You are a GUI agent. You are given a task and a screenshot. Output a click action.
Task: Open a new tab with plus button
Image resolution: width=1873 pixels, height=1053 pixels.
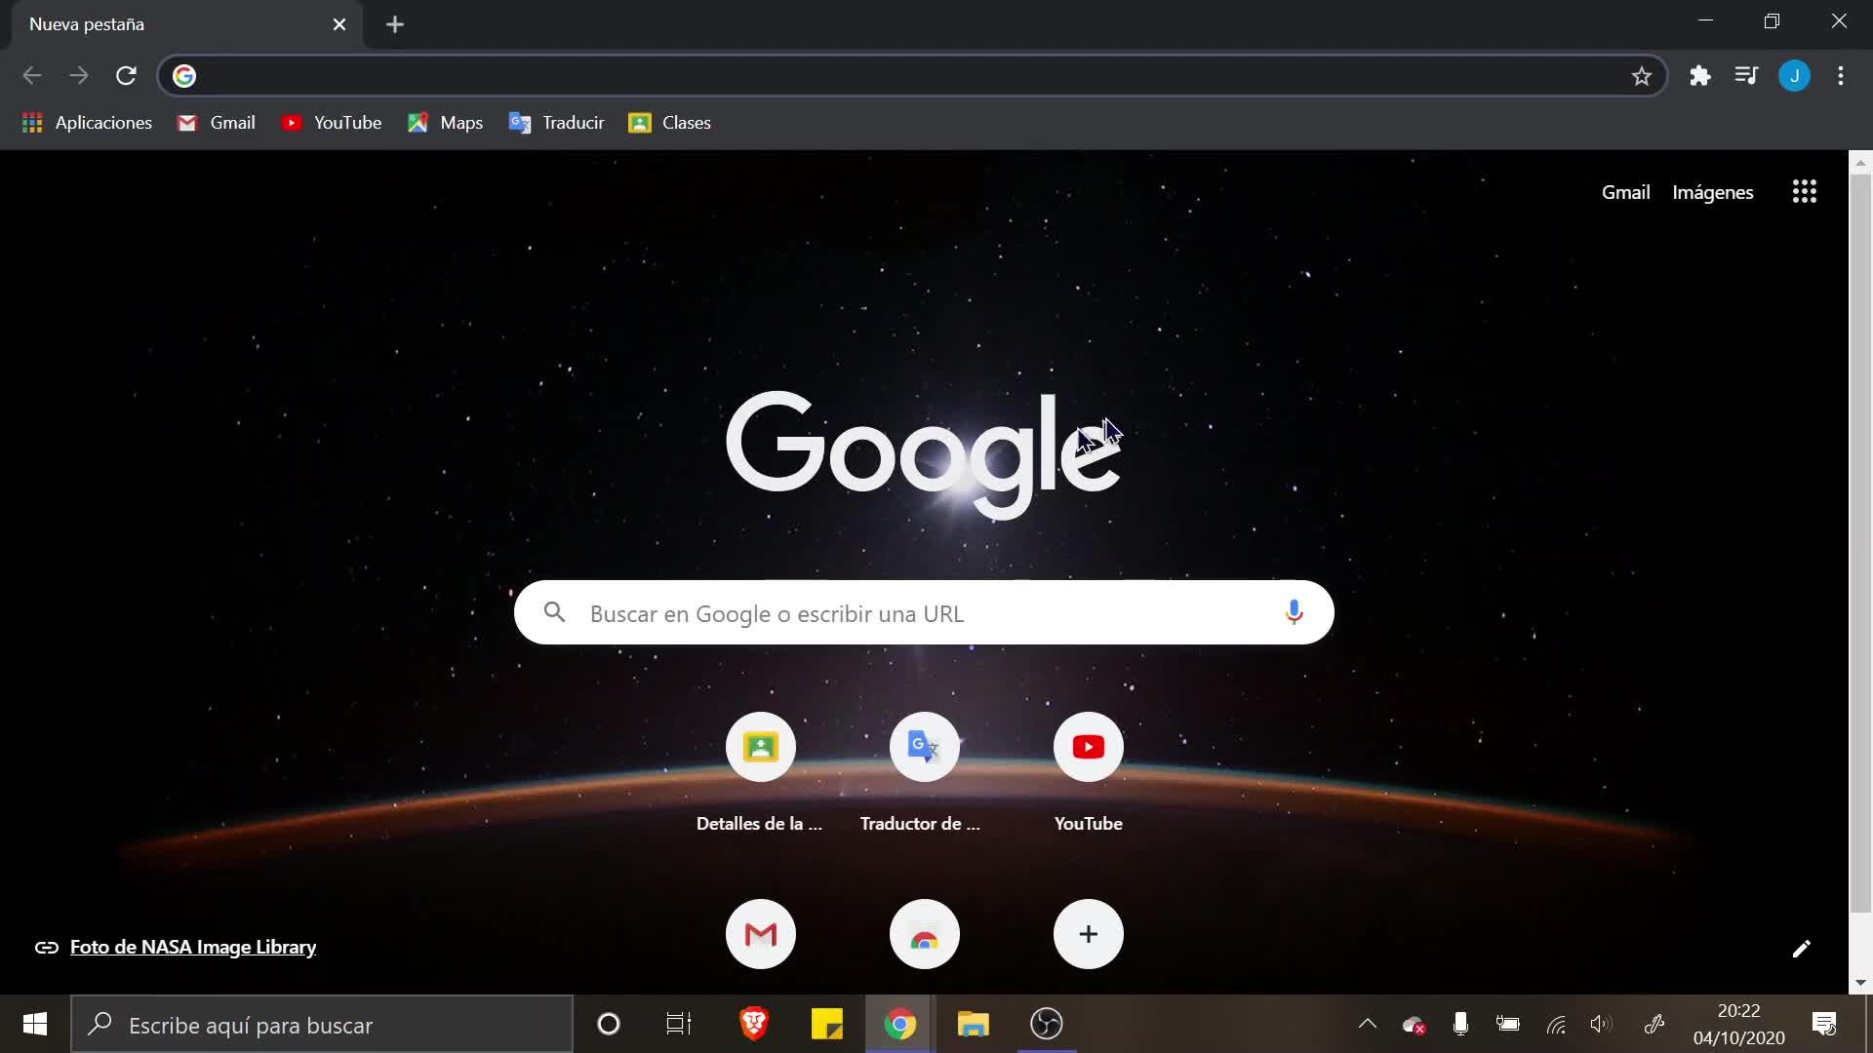pyautogui.click(x=394, y=24)
